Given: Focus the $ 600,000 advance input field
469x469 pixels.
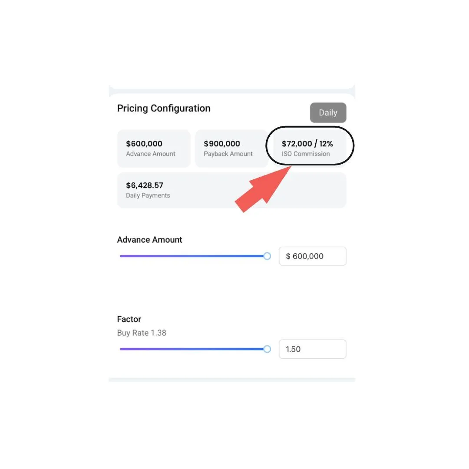Looking at the screenshot, I should (313, 256).
